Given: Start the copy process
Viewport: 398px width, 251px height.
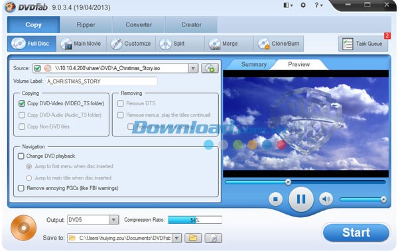Looking at the screenshot, I should pos(356,232).
